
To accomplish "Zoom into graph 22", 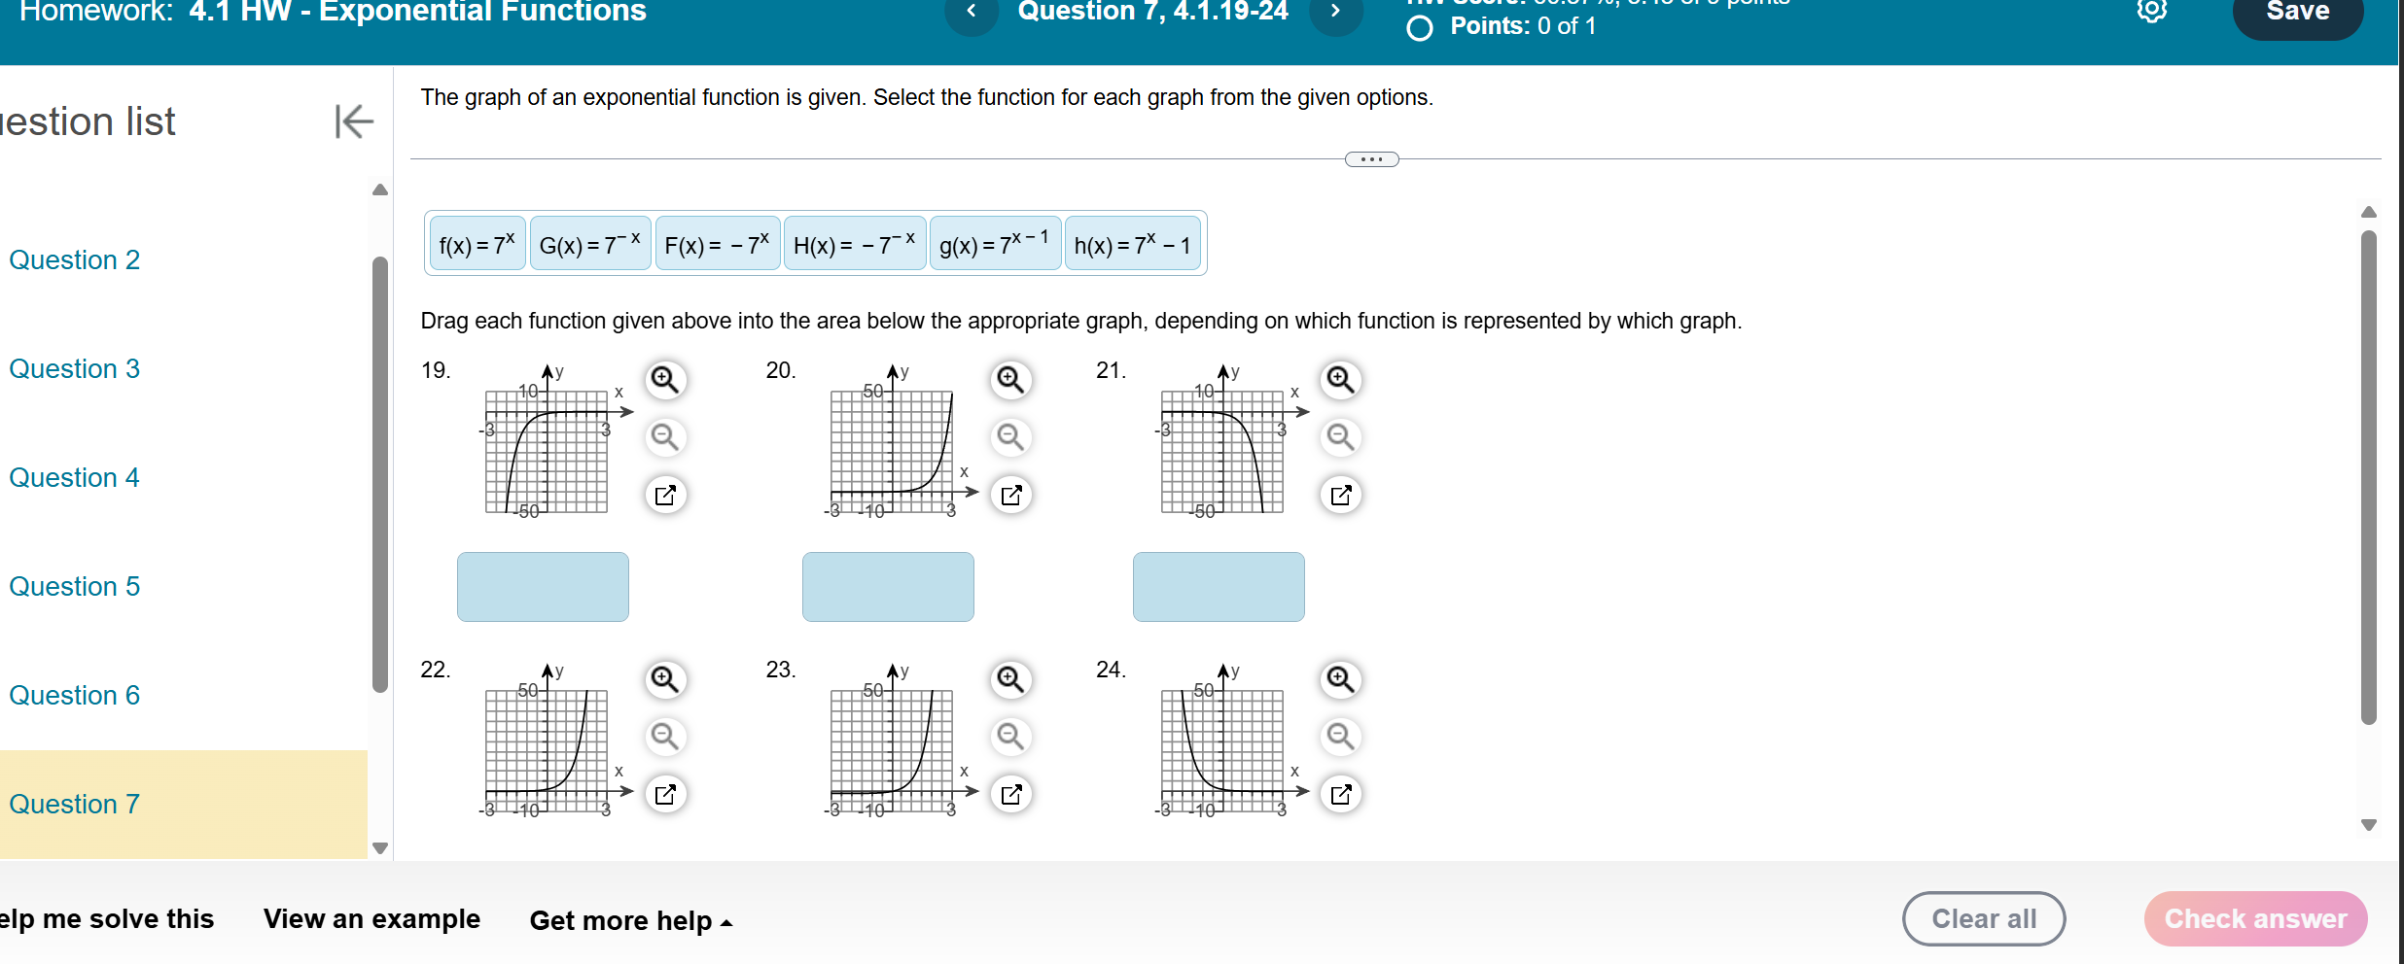I will (x=665, y=680).
